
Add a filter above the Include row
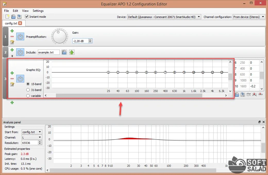coord(12,50)
